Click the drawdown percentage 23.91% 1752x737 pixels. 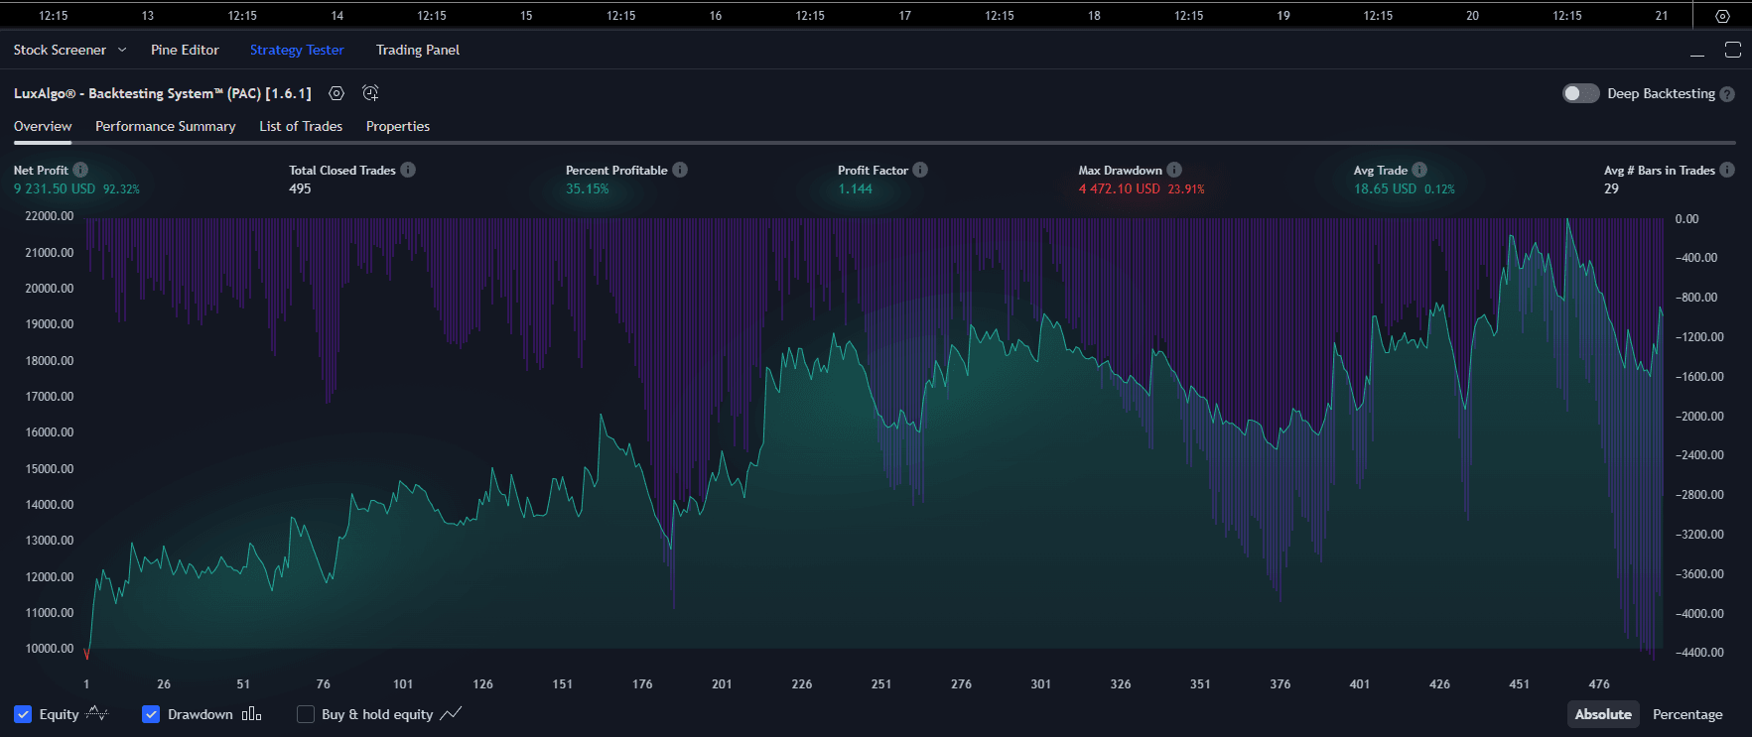click(1186, 189)
